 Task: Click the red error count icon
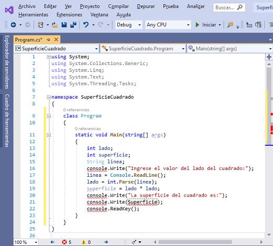(x=64, y=242)
